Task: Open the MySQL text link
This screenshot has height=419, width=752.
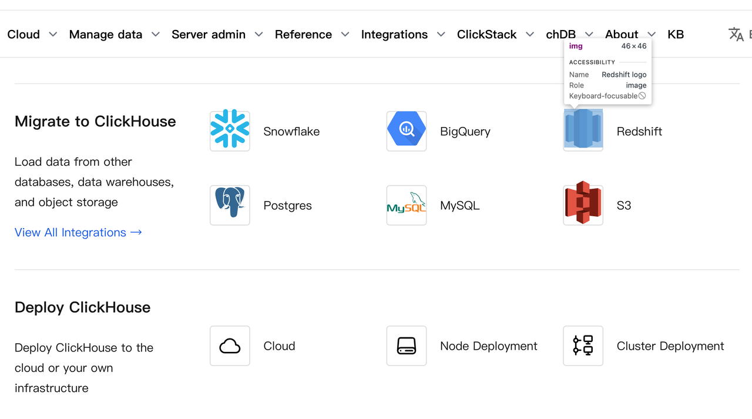Action: click(x=460, y=206)
